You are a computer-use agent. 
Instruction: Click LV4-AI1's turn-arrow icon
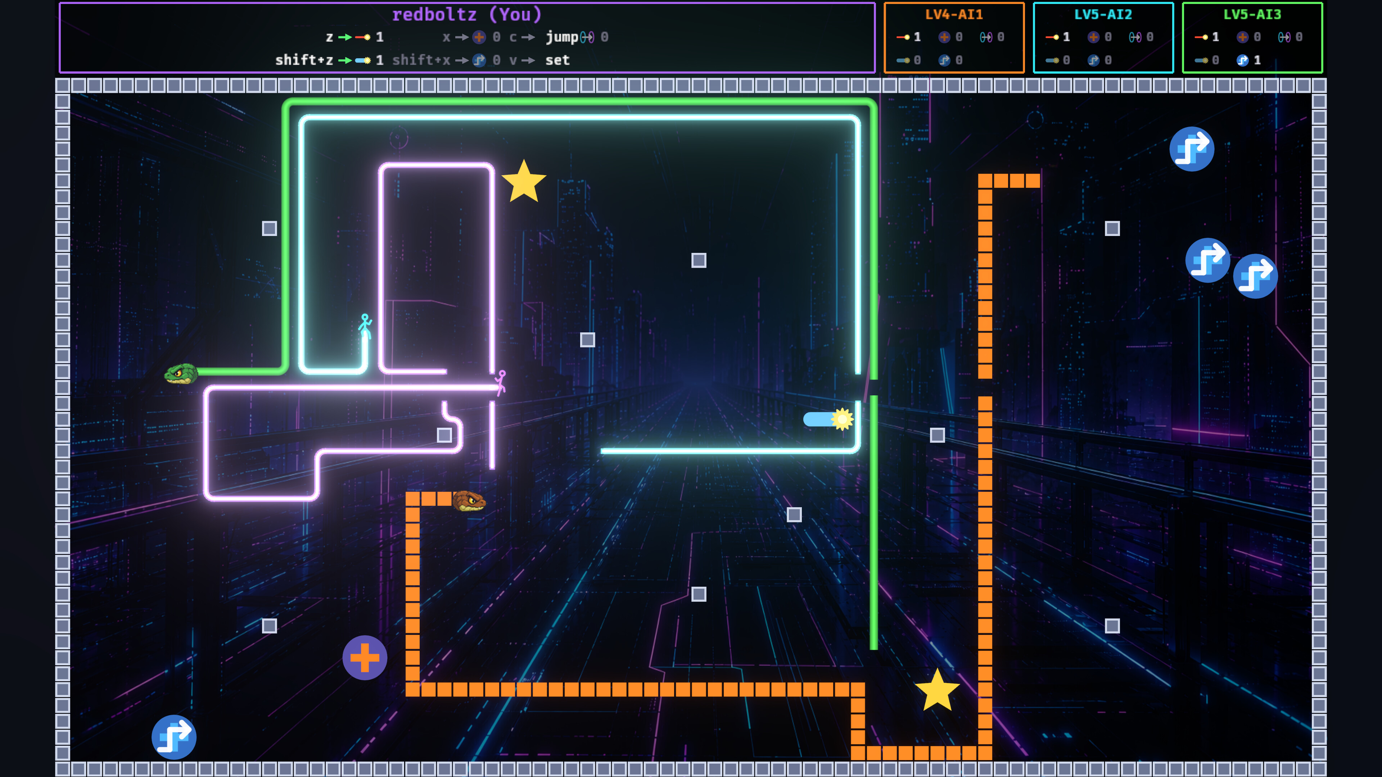pyautogui.click(x=944, y=60)
